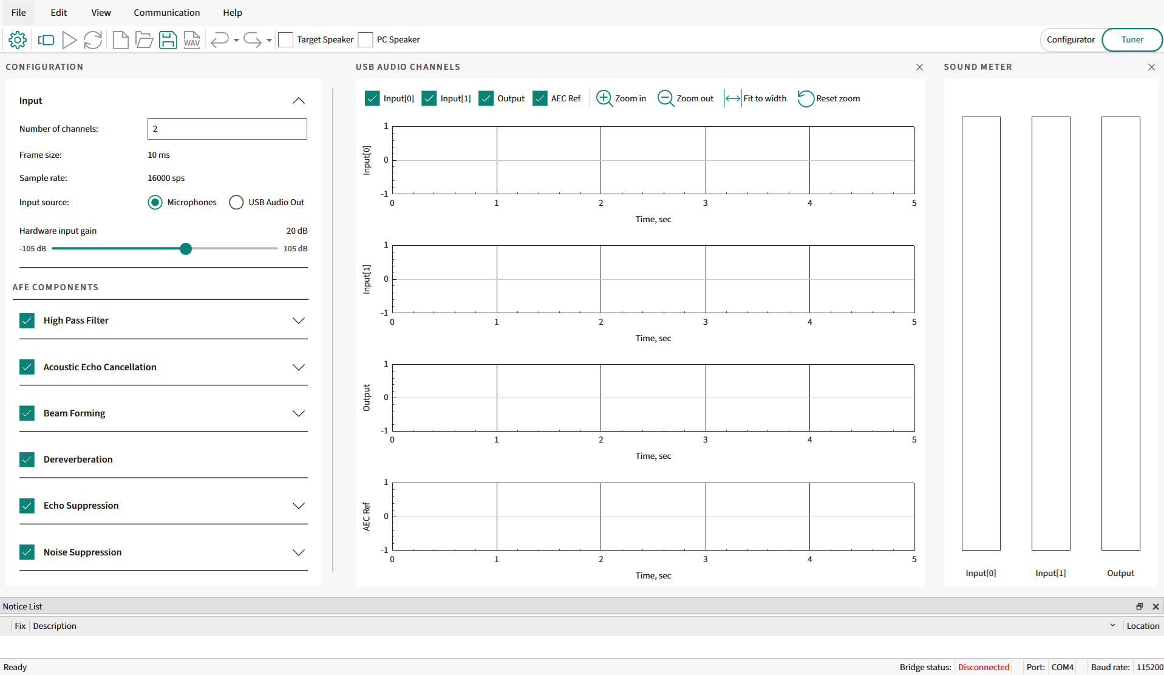
Task: Click the refresh arrows toolbar icon
Action: point(93,40)
